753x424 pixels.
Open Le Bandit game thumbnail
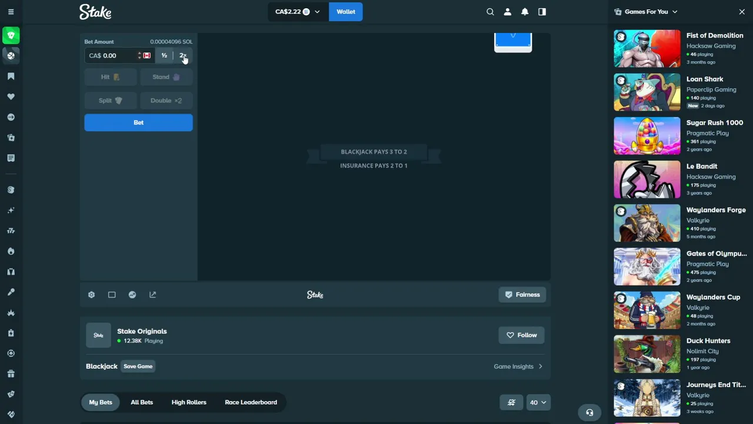[x=647, y=179]
